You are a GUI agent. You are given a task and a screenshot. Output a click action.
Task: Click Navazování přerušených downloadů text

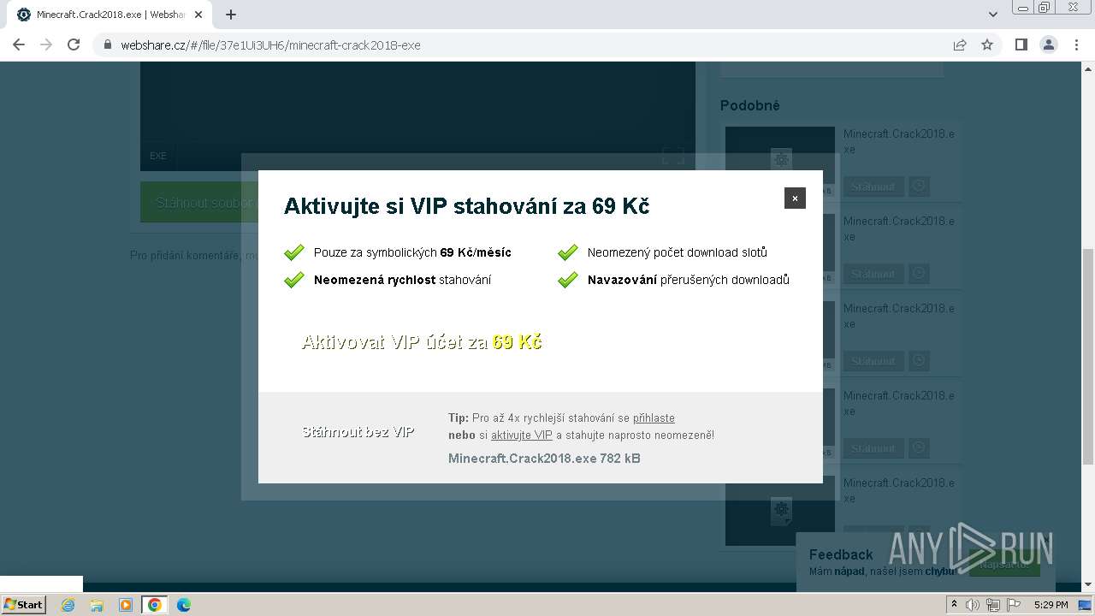click(689, 280)
